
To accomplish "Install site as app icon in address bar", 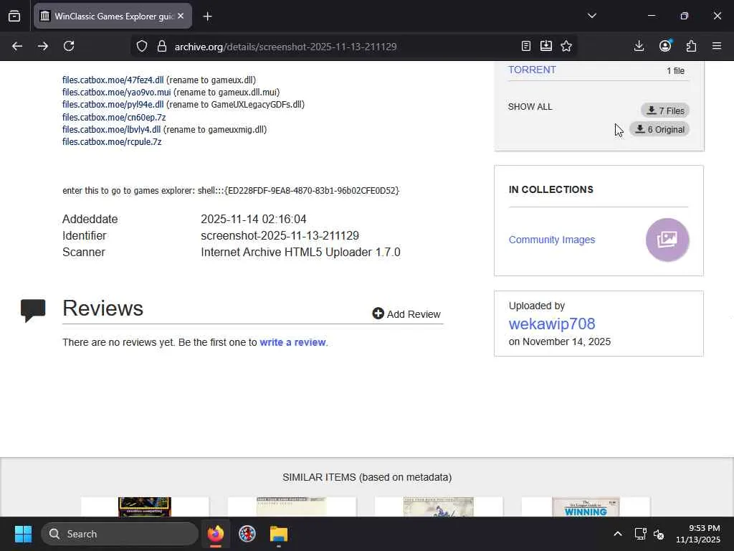I will click(x=545, y=46).
